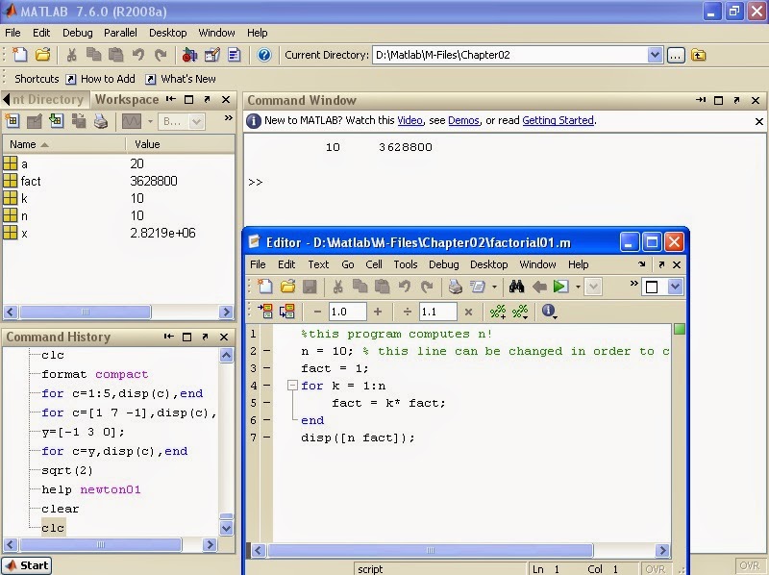The width and height of the screenshot is (769, 575).
Task: Click Print icon in Editor toolbar
Action: [455, 287]
